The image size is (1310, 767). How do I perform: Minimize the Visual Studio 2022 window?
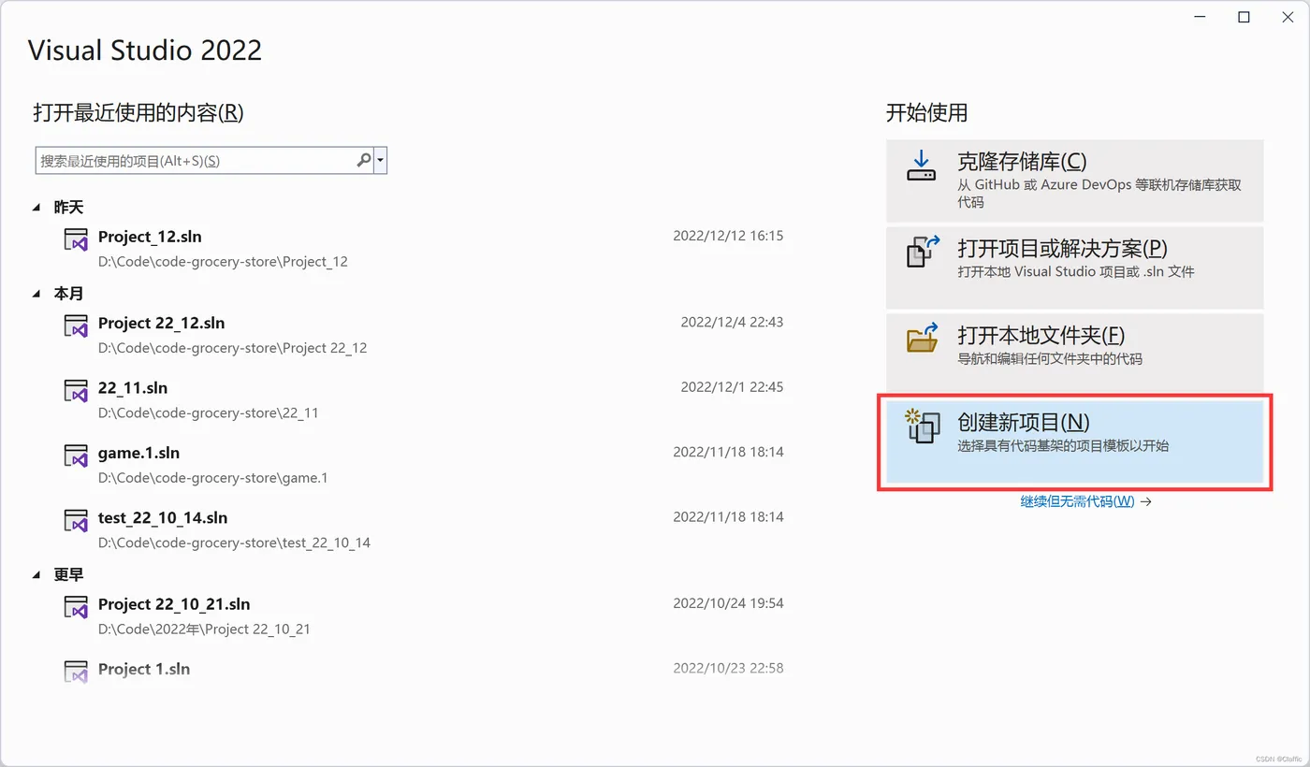click(x=1201, y=17)
